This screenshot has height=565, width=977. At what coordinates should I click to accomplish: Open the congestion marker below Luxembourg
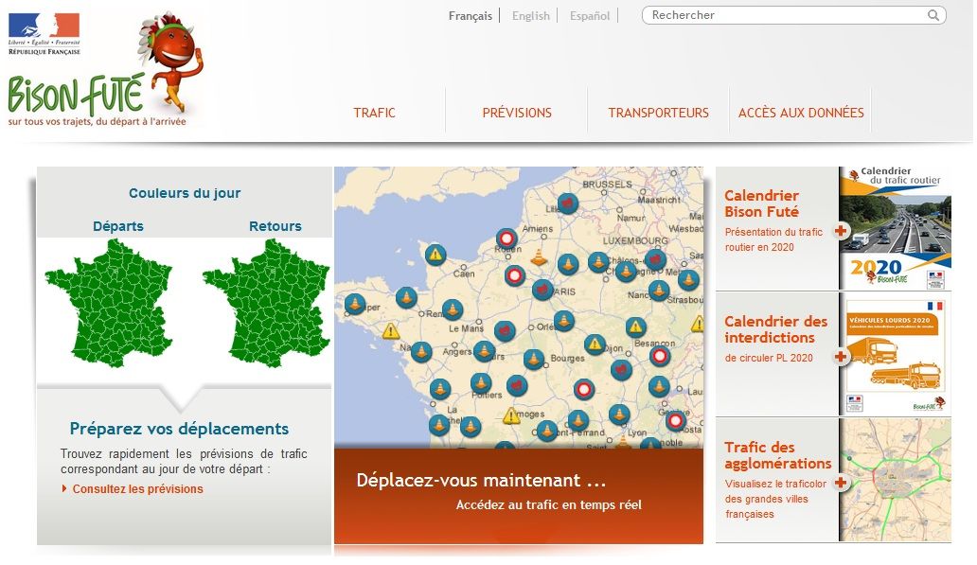tap(655, 259)
